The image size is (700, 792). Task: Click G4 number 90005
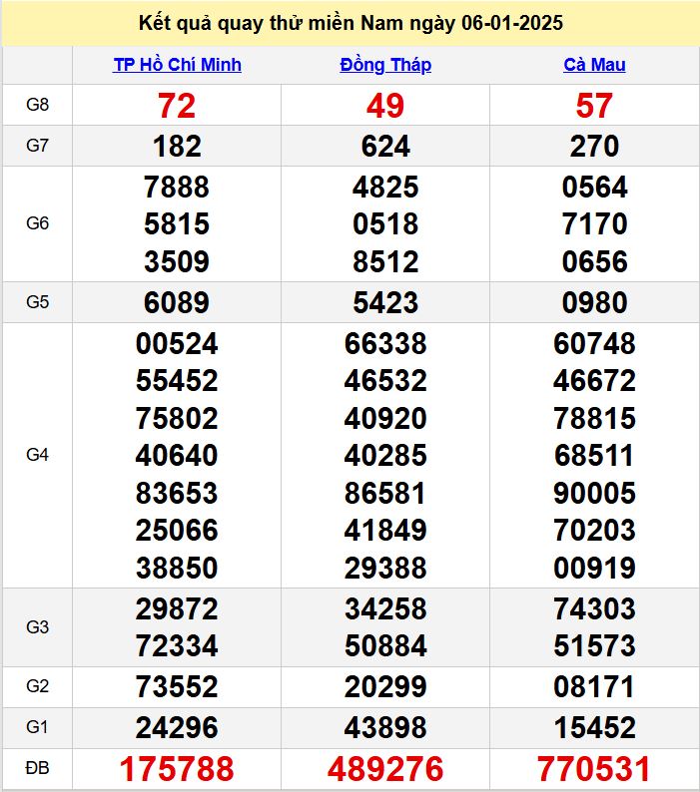point(594,493)
